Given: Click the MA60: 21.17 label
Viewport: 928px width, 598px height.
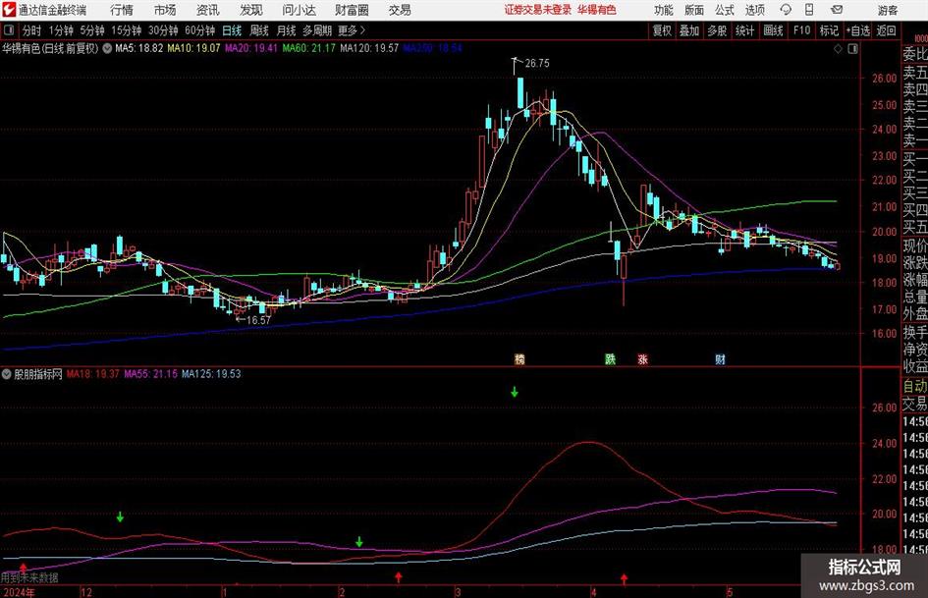Looking at the screenshot, I should [309, 48].
